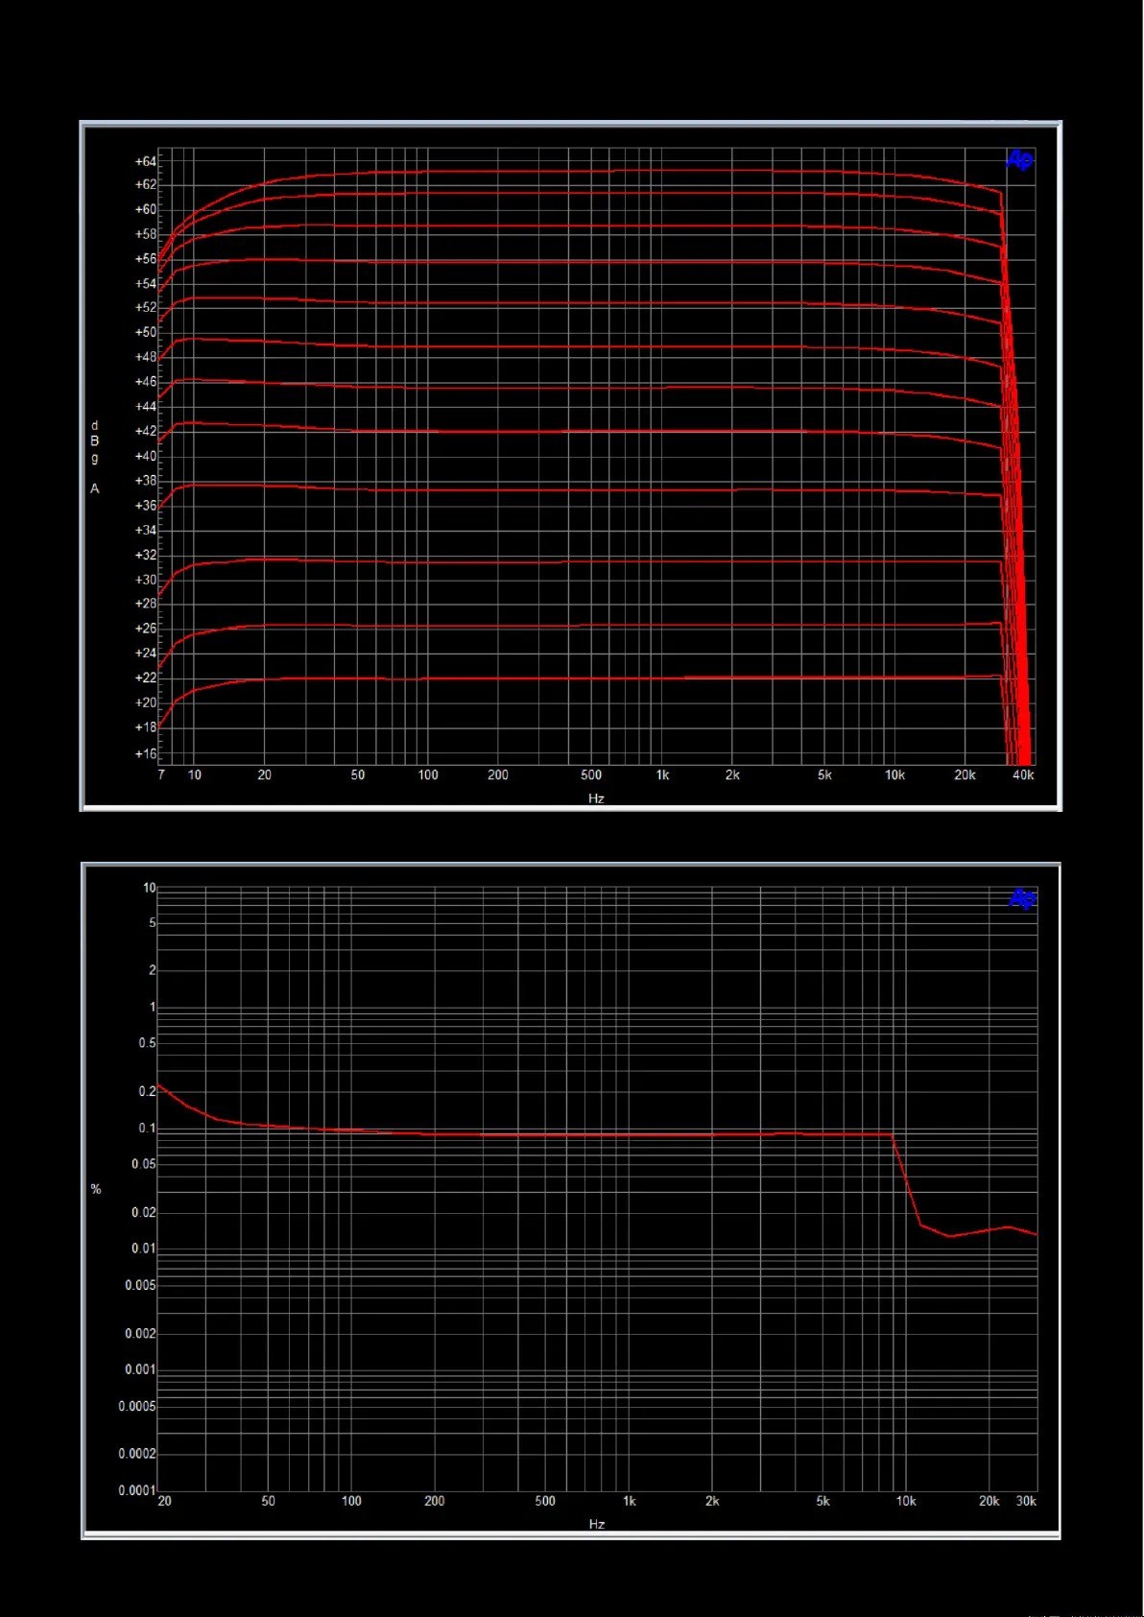
Task: Select the 0.1 label on the bottom graph y-axis
Action: click(148, 1129)
